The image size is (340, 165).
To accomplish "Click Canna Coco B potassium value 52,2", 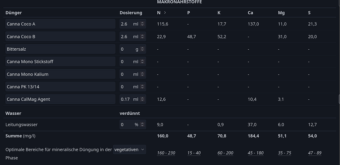I will [x=222, y=36].
